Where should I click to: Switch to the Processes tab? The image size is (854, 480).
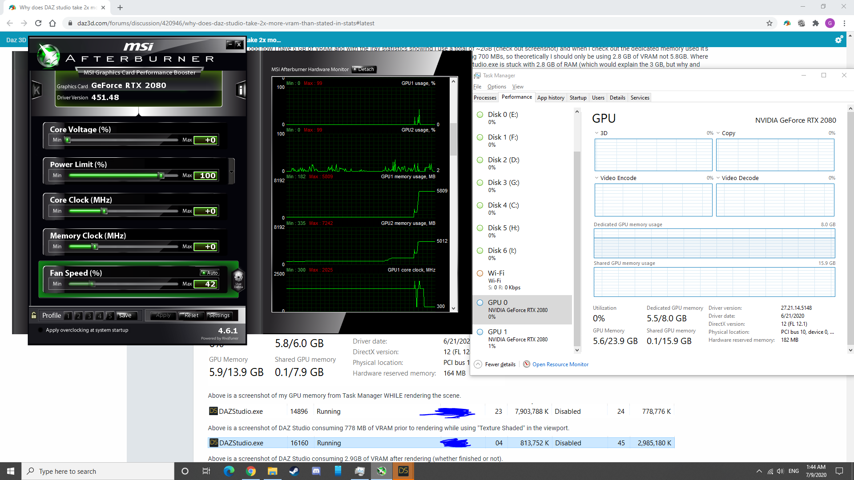tap(485, 98)
